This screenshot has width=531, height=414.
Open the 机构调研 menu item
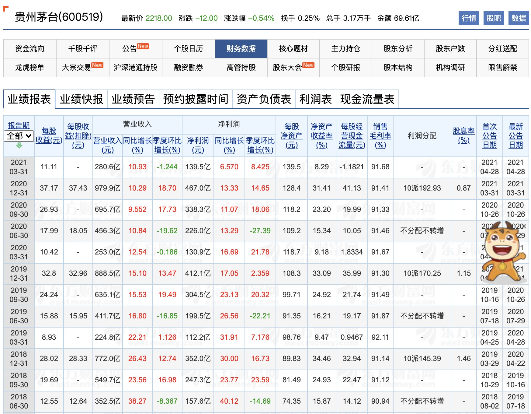click(x=450, y=68)
